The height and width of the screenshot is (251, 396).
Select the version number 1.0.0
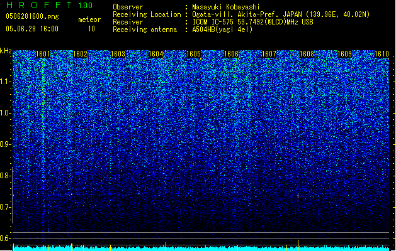[x=86, y=6]
